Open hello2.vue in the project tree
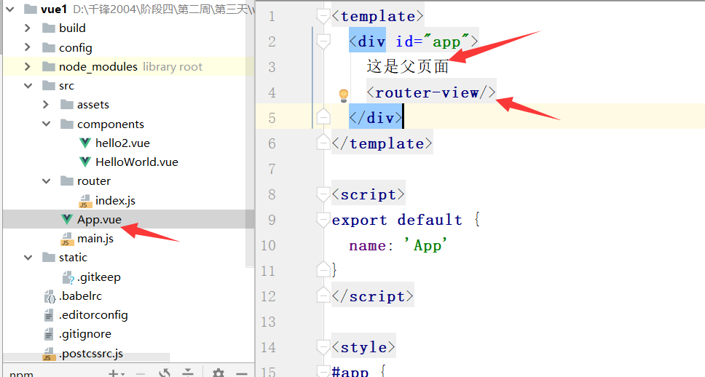 [123, 143]
